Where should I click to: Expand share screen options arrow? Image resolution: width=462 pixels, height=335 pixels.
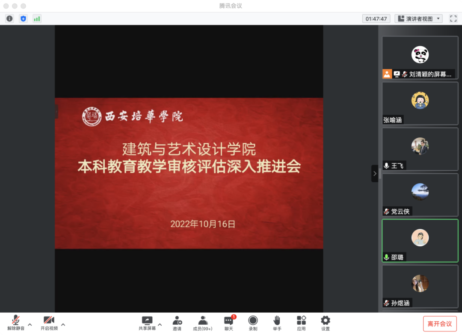[160, 324]
